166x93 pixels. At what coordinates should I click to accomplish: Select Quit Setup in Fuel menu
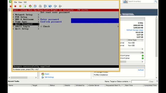[x=26, y=29]
